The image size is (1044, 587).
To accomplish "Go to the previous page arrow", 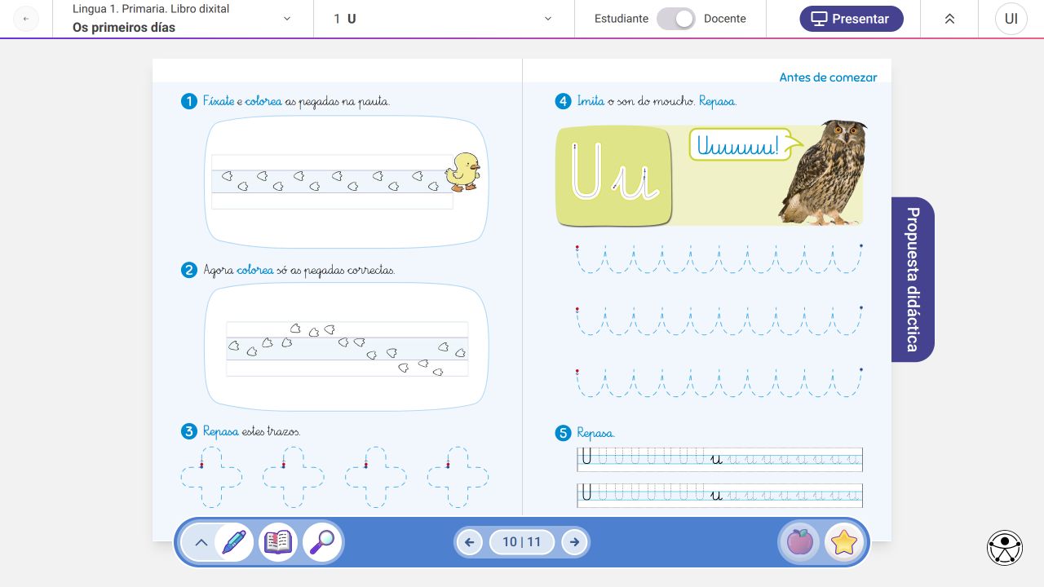I will [x=470, y=542].
